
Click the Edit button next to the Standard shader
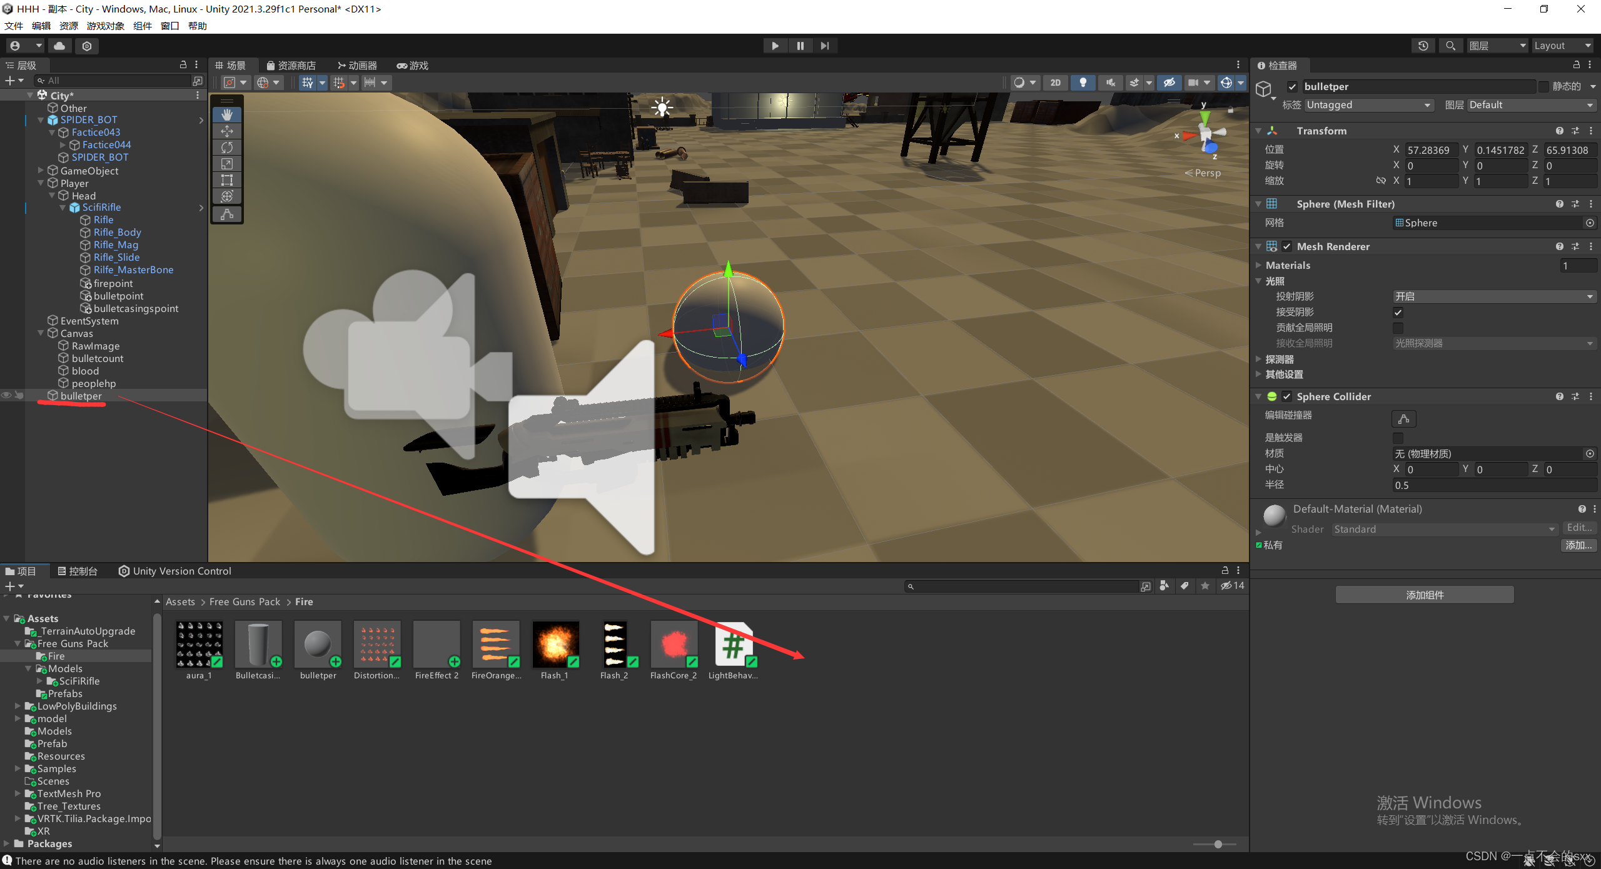click(x=1578, y=528)
